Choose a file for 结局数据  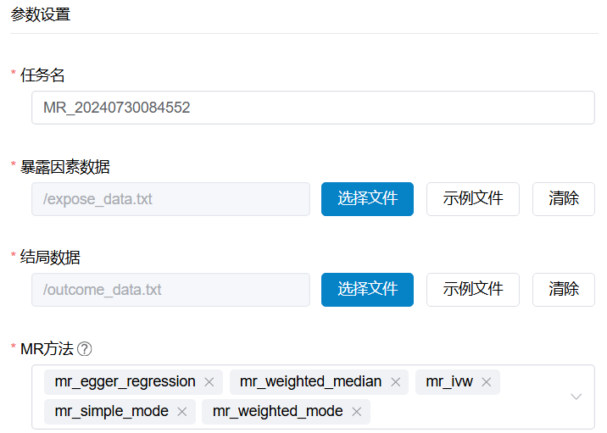367,290
